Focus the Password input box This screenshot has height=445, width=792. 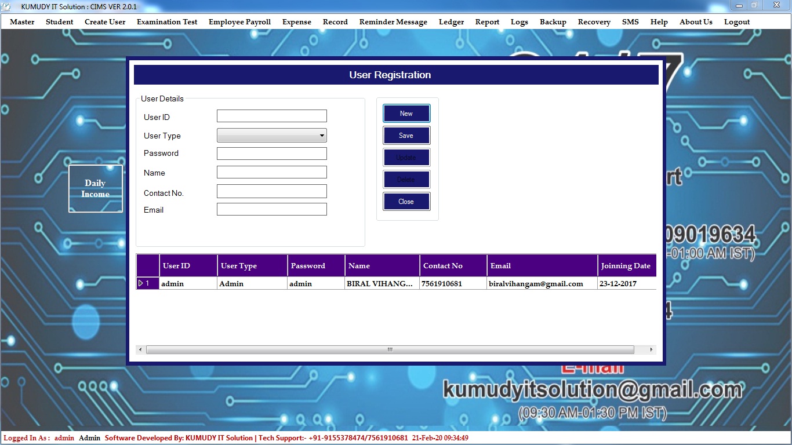click(271, 154)
